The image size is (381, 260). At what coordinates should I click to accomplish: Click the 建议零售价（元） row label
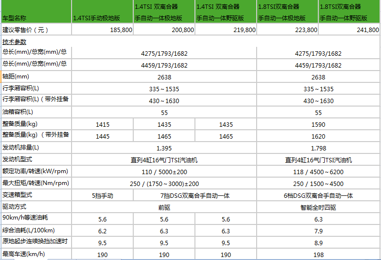coord(36,30)
